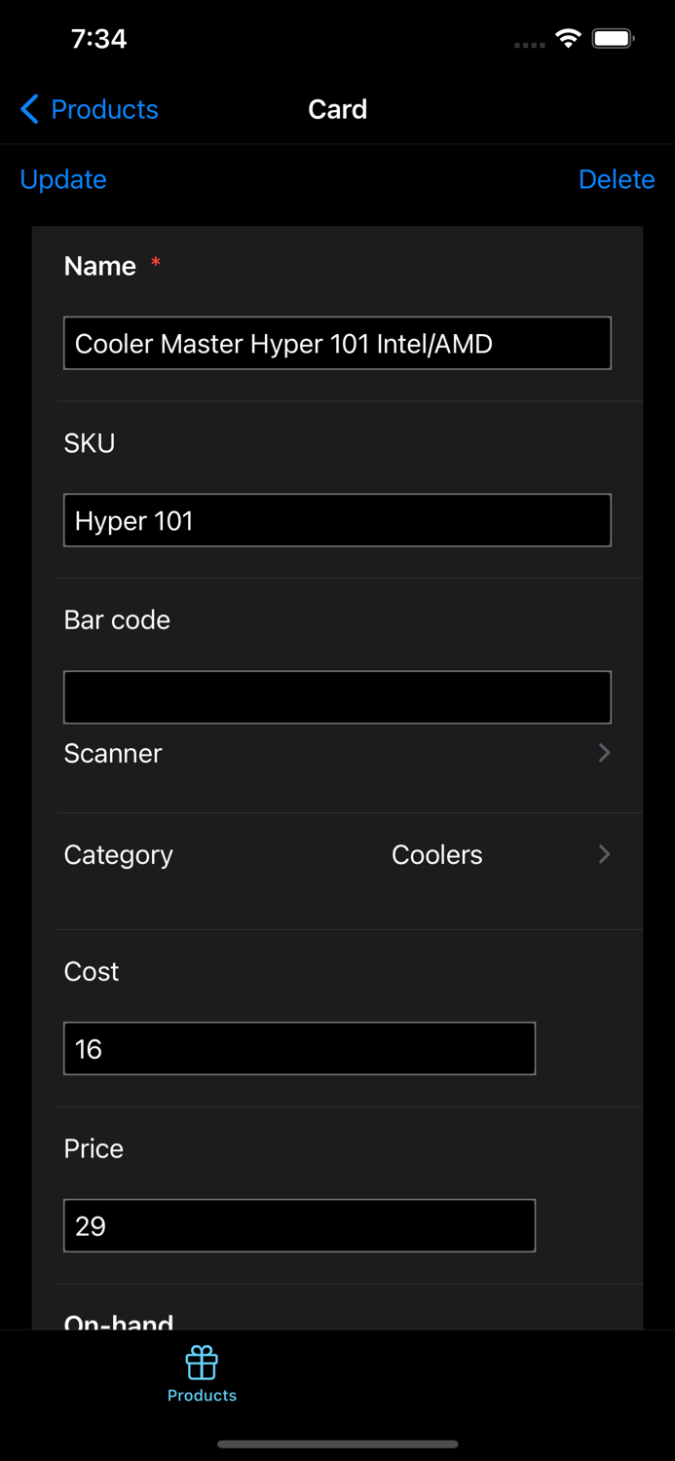This screenshot has height=1461, width=675.
Task: Tap the clock showing 7:34
Action: point(98,39)
